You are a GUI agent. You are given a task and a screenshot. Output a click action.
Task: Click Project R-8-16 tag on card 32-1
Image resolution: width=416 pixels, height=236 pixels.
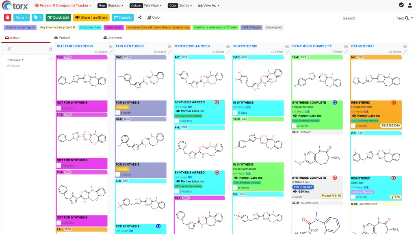[x=331, y=196]
